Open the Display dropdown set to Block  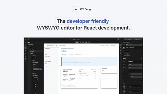pos(135,65)
